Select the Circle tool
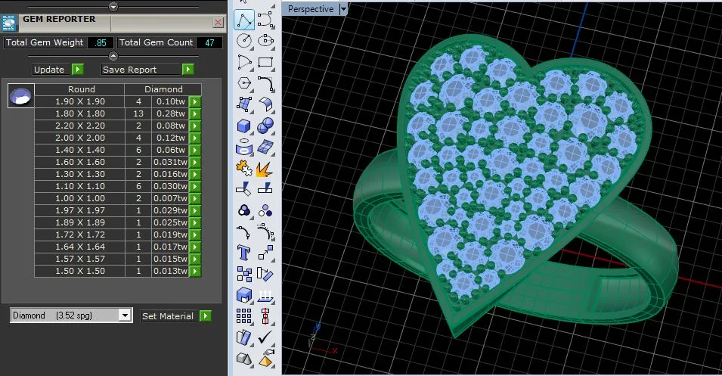 tap(244, 41)
